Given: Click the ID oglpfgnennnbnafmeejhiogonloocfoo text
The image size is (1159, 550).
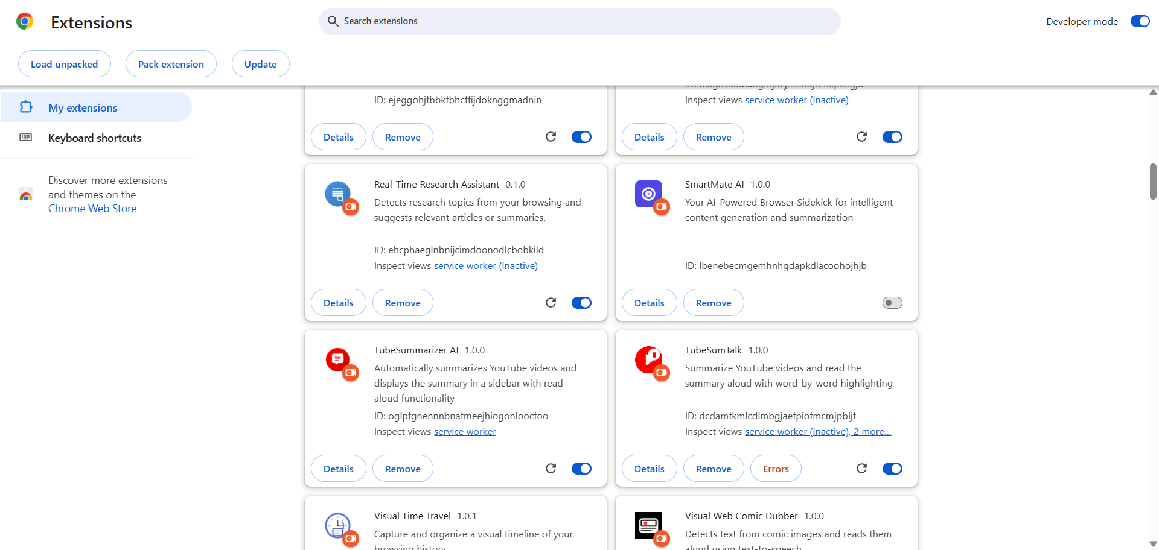Looking at the screenshot, I should point(461,416).
